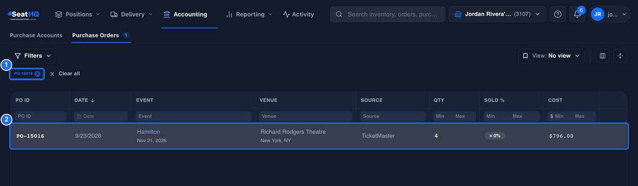Open the Reporting menu
Image resolution: width=638 pixels, height=186 pixels.
tap(249, 14)
